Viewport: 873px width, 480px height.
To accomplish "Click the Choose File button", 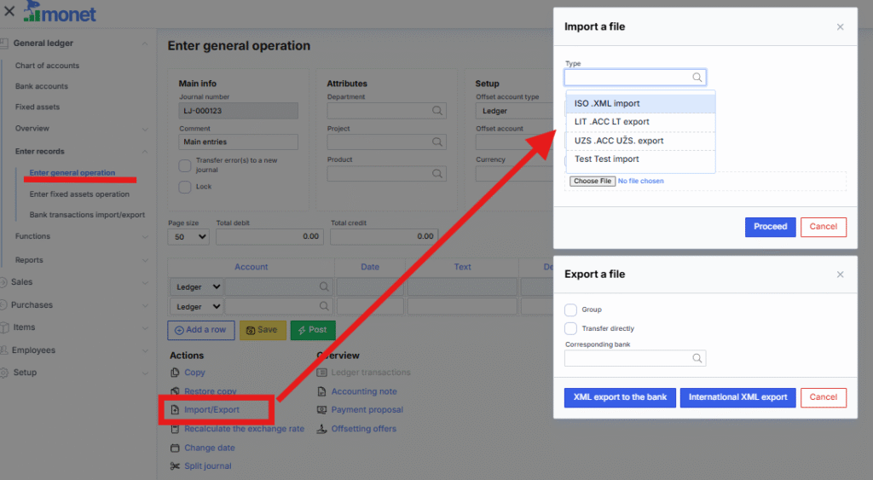I will [x=592, y=181].
